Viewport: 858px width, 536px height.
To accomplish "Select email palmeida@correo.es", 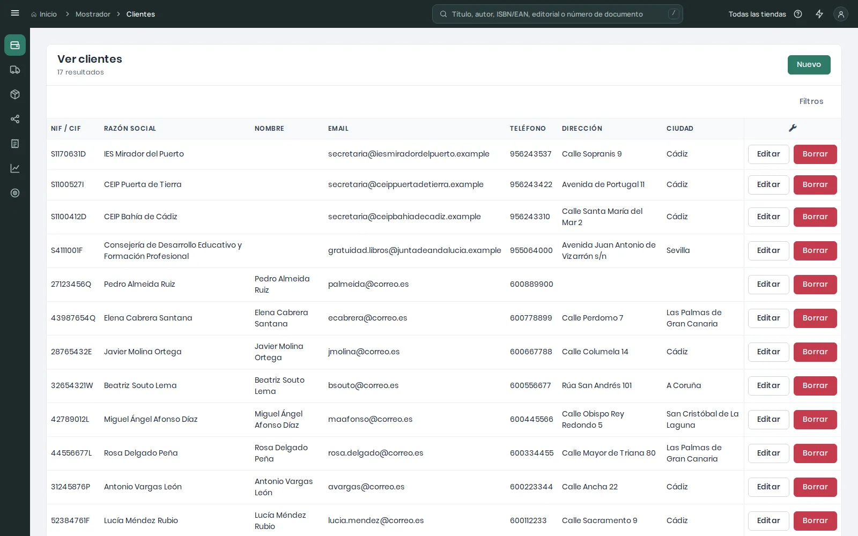I will (x=368, y=284).
